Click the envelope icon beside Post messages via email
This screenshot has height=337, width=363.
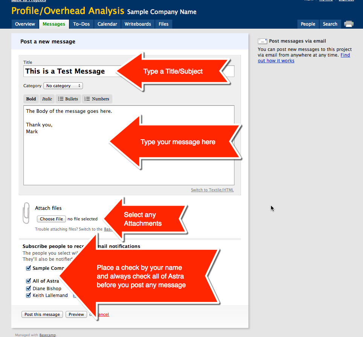click(x=262, y=41)
